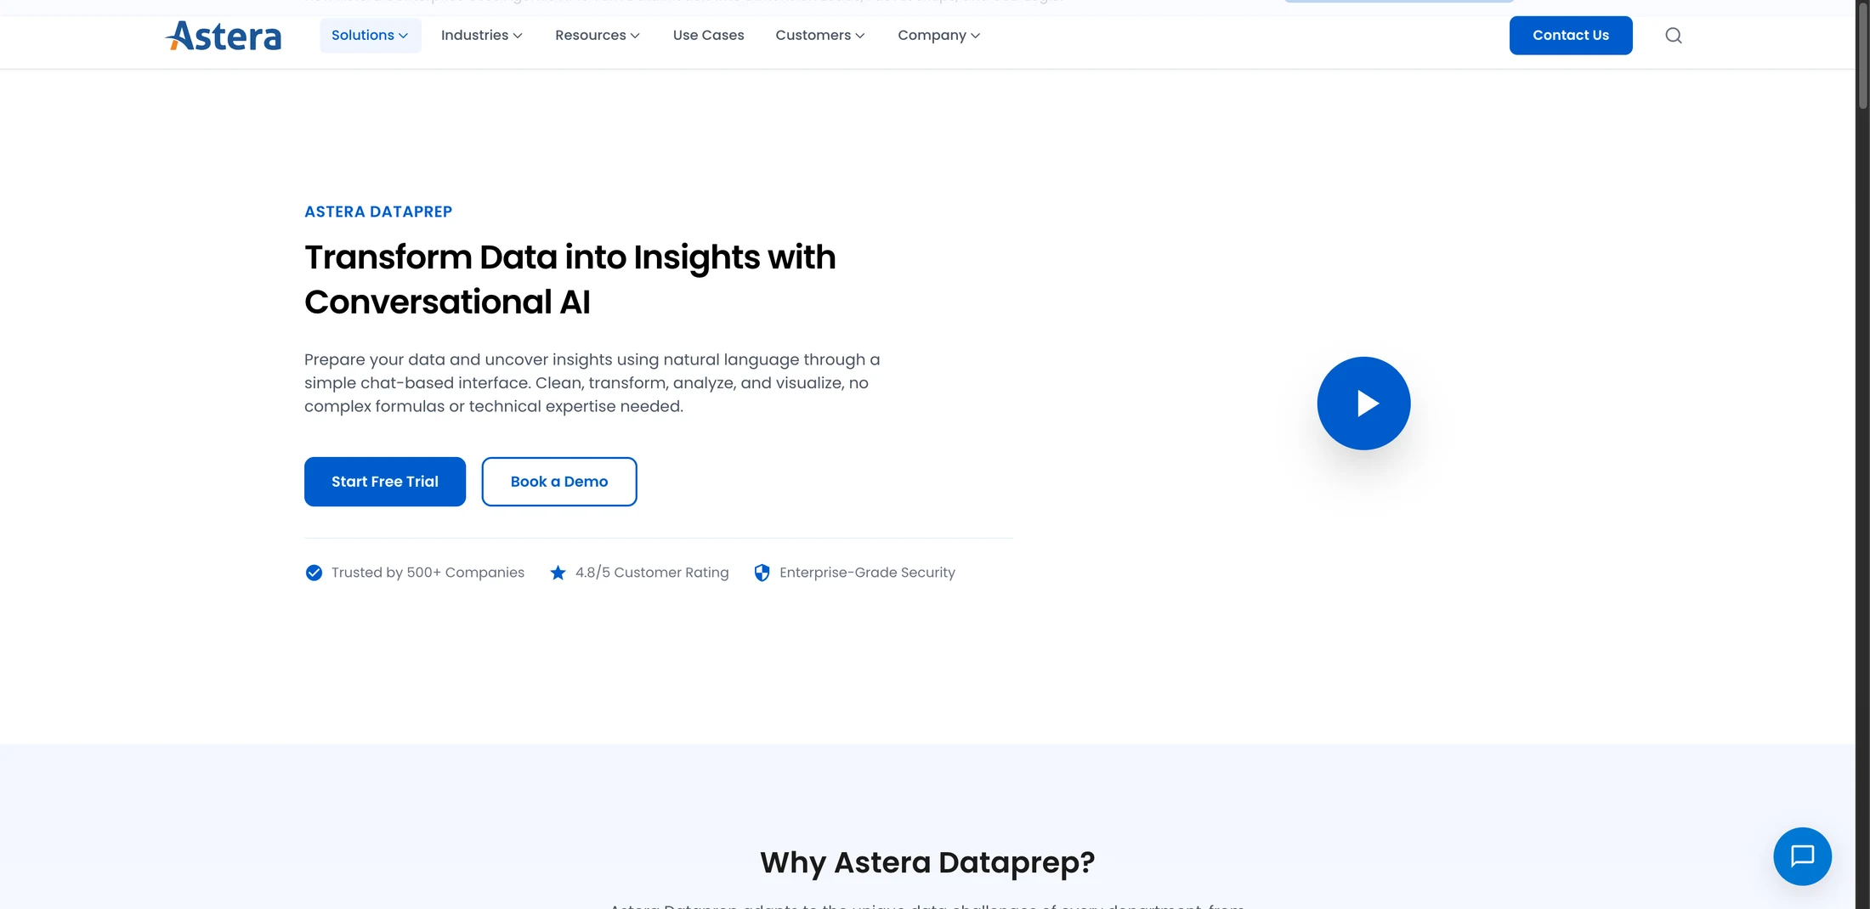
Task: Expand the Company dropdown menu
Action: pyautogui.click(x=938, y=36)
